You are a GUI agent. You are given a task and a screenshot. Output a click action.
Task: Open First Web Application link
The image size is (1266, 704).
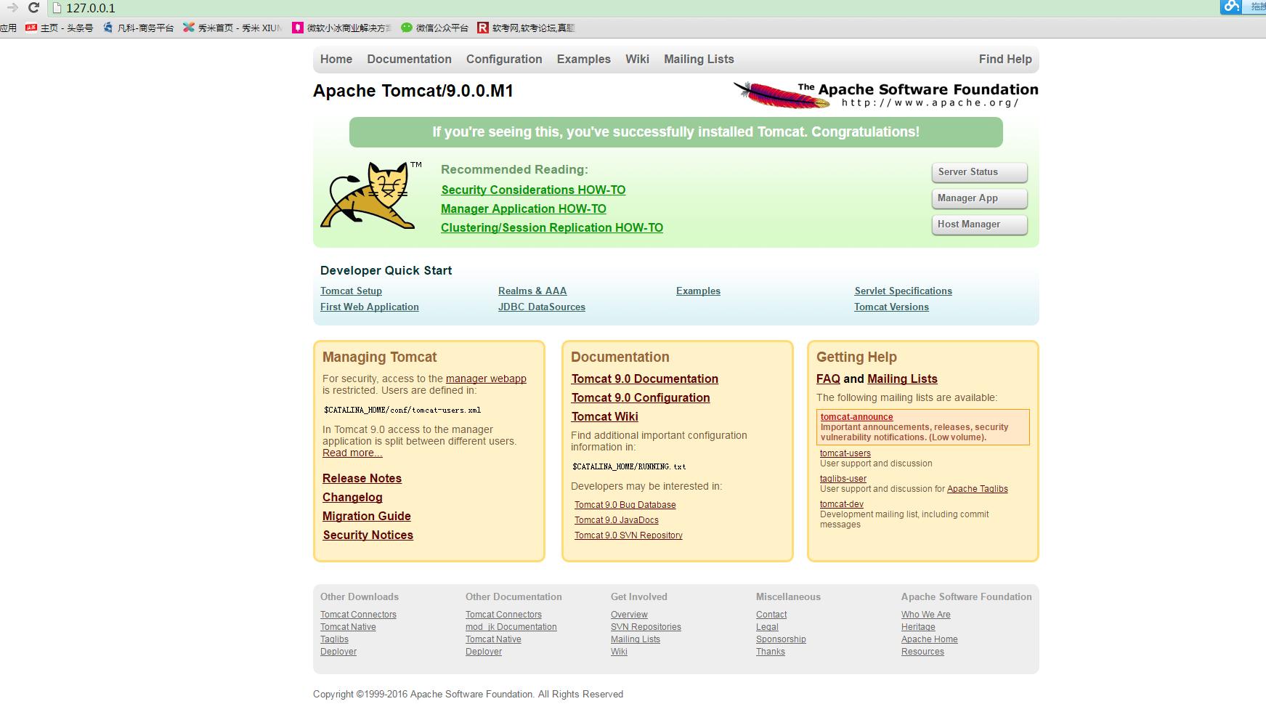[x=370, y=307]
